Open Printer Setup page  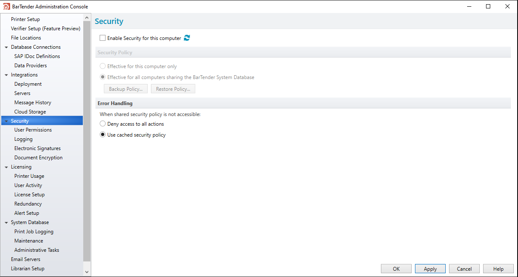(x=25, y=19)
